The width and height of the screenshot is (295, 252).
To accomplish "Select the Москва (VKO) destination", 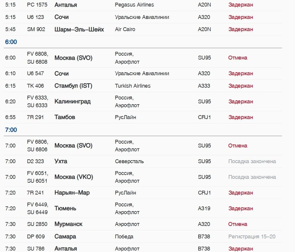I will (74, 177).
